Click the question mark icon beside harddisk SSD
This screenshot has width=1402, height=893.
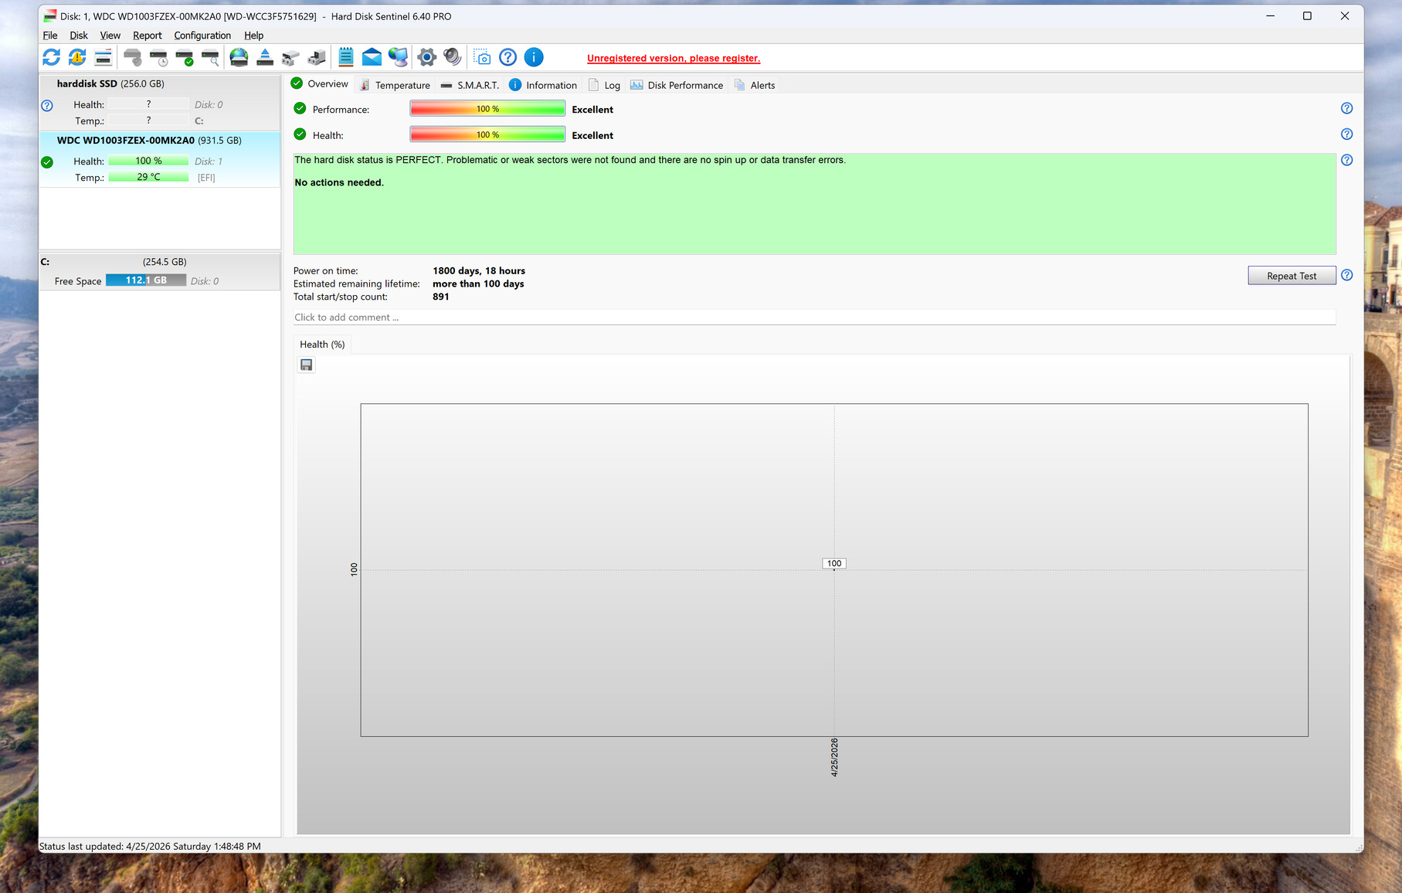pos(47,106)
